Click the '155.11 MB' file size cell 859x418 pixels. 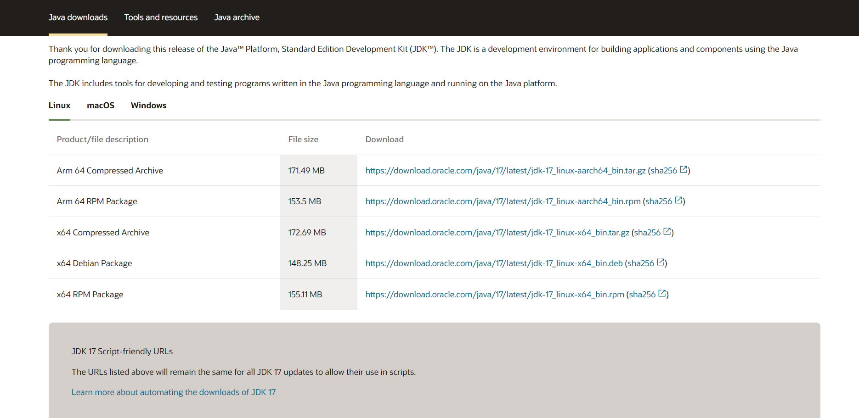pos(319,295)
